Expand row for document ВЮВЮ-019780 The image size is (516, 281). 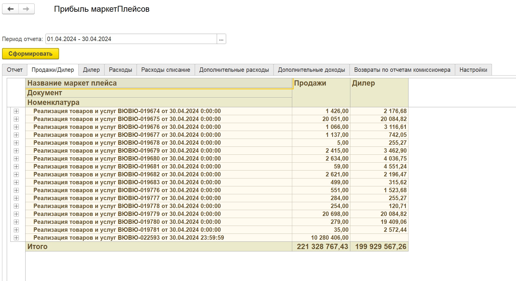[x=16, y=222]
